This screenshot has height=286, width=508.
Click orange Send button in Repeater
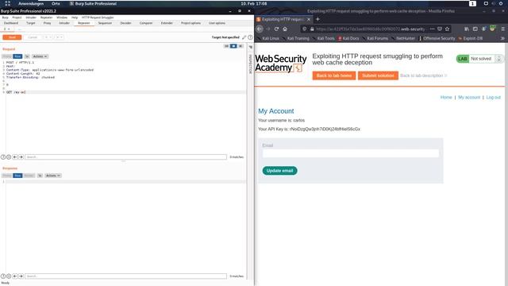coord(12,37)
